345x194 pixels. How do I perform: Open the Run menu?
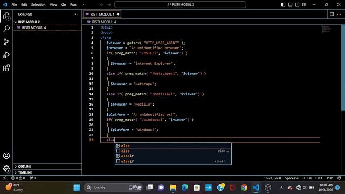pyautogui.click(x=73, y=5)
